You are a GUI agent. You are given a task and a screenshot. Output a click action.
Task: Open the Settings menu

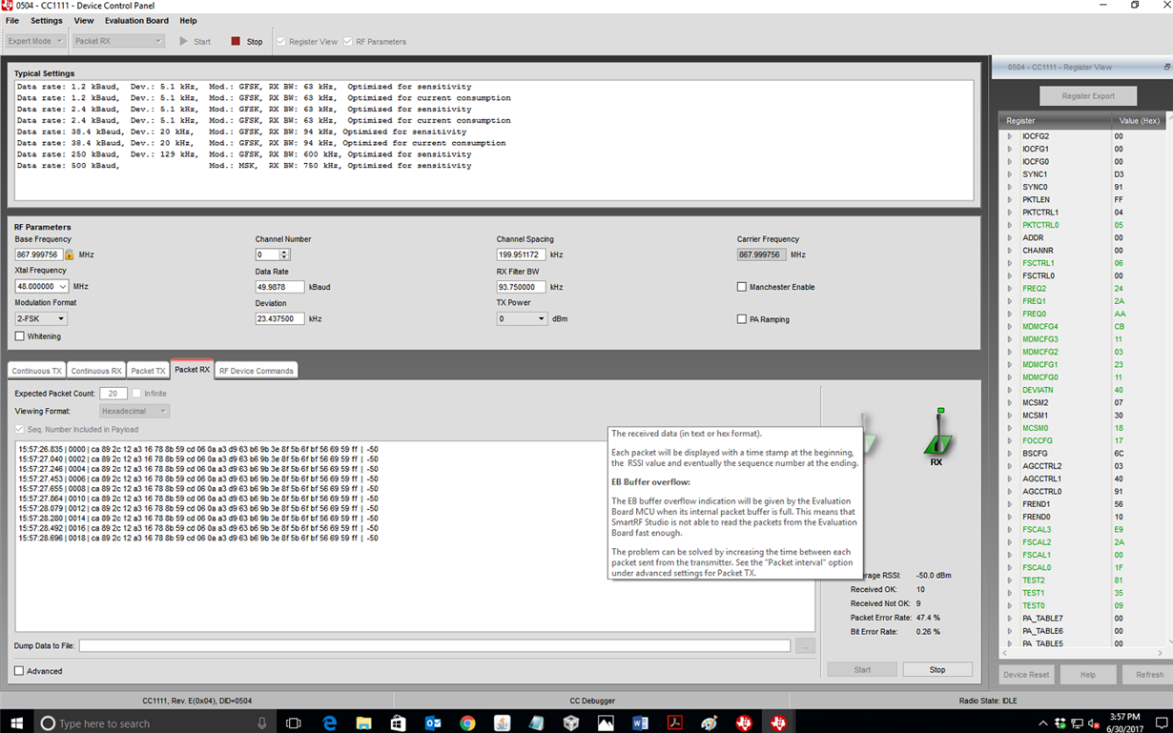(46, 20)
